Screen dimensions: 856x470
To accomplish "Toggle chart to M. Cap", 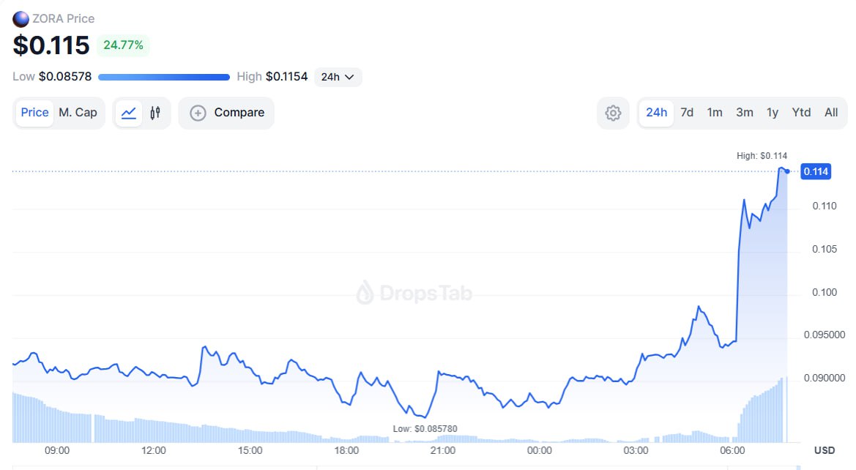I will pos(78,113).
